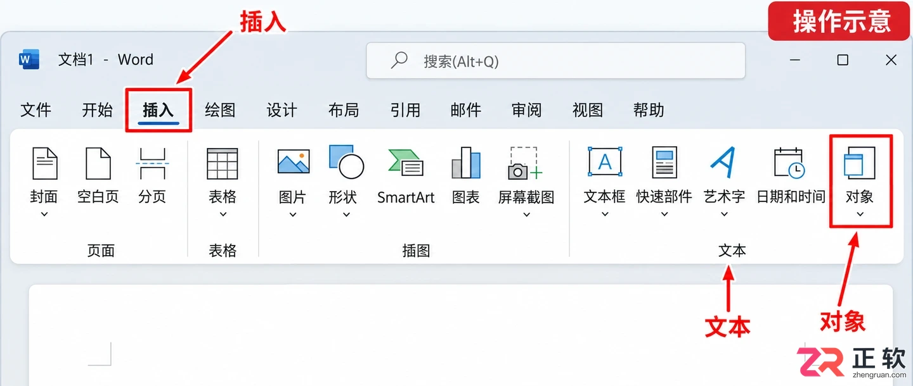
Task: Expand the 文本框 dropdown arrow
Action: click(x=605, y=215)
